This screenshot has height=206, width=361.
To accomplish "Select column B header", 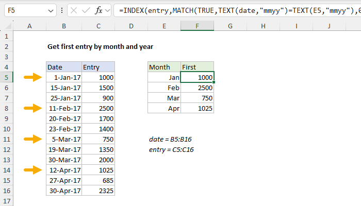I will pyautogui.click(x=64, y=26).
